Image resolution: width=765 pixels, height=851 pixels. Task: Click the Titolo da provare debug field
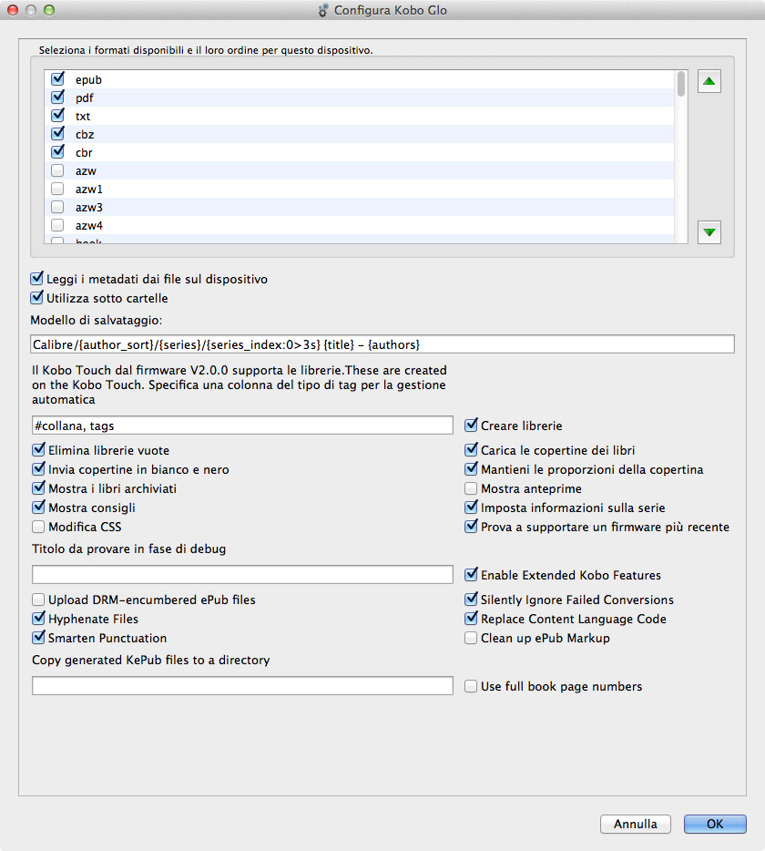tap(242, 574)
